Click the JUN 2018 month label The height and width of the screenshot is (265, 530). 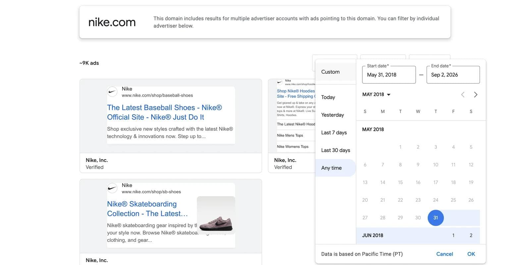373,236
